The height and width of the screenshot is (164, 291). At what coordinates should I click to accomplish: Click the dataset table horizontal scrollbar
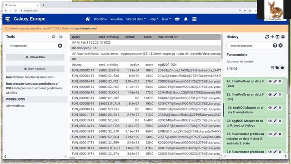point(72,158)
